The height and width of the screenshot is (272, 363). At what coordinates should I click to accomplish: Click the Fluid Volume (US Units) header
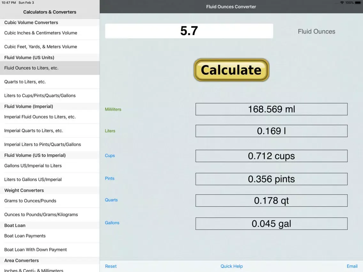29,57
